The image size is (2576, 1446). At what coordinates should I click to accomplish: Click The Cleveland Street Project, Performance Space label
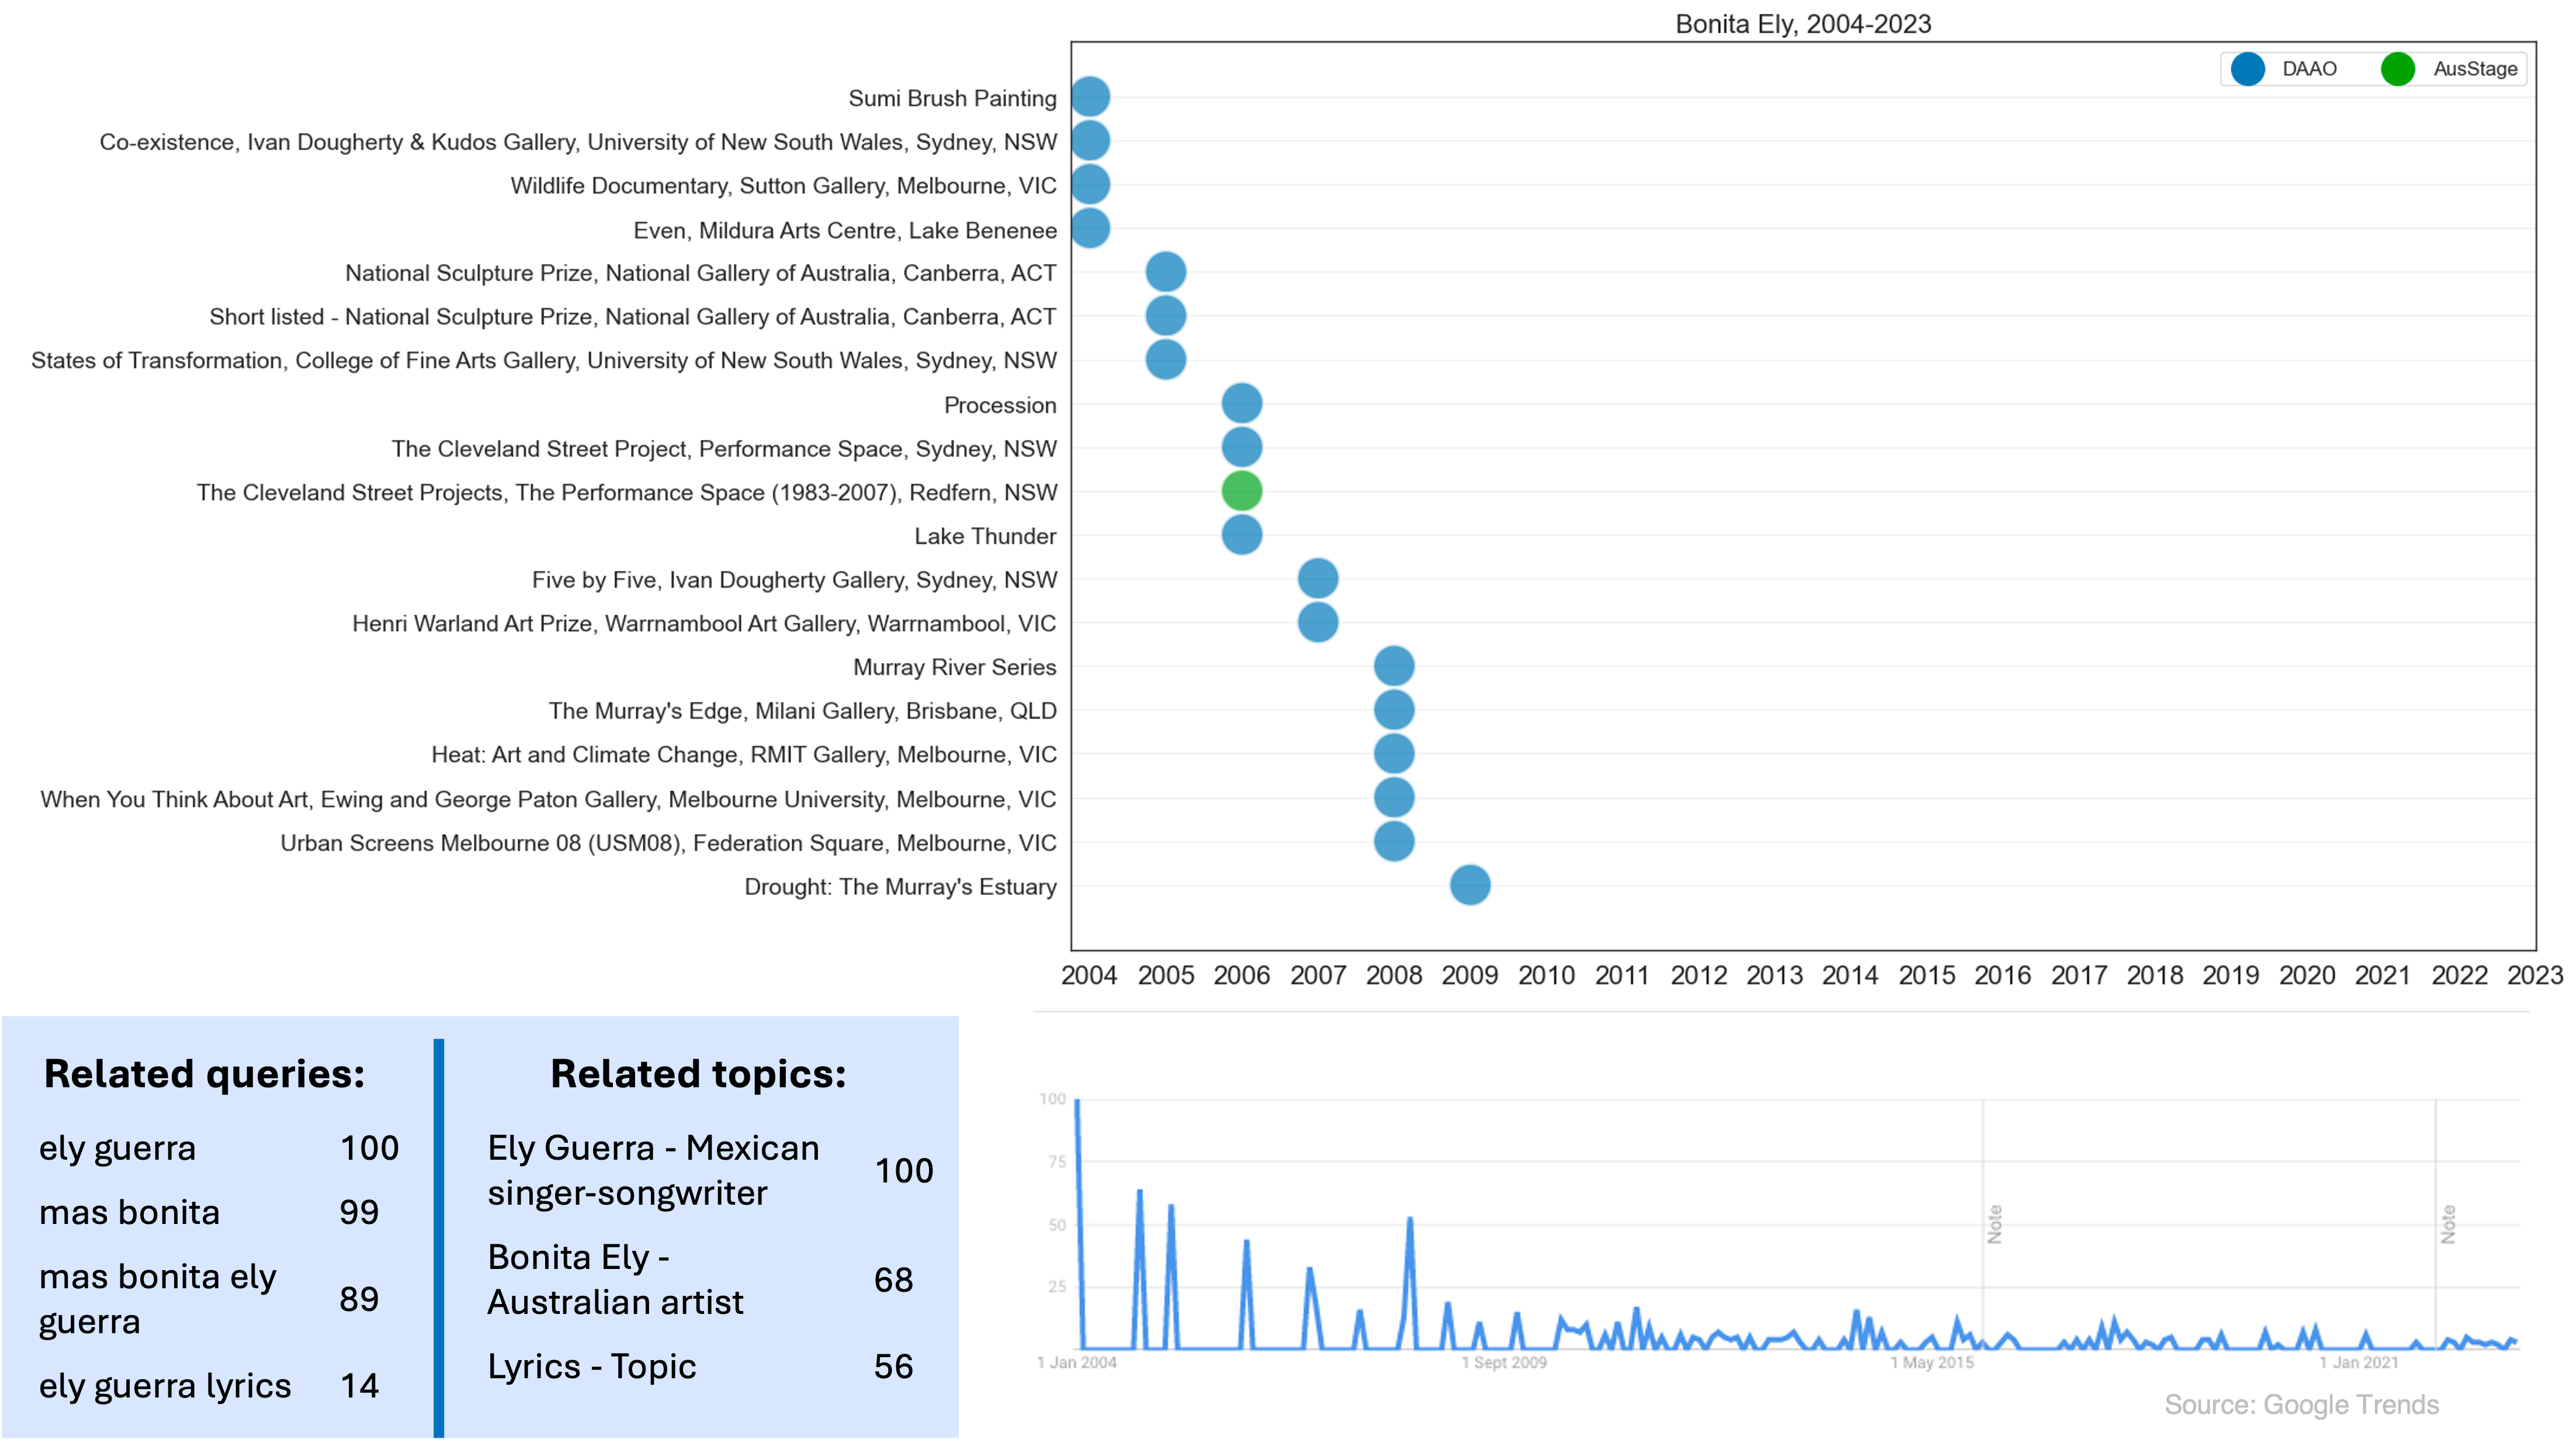point(724,449)
